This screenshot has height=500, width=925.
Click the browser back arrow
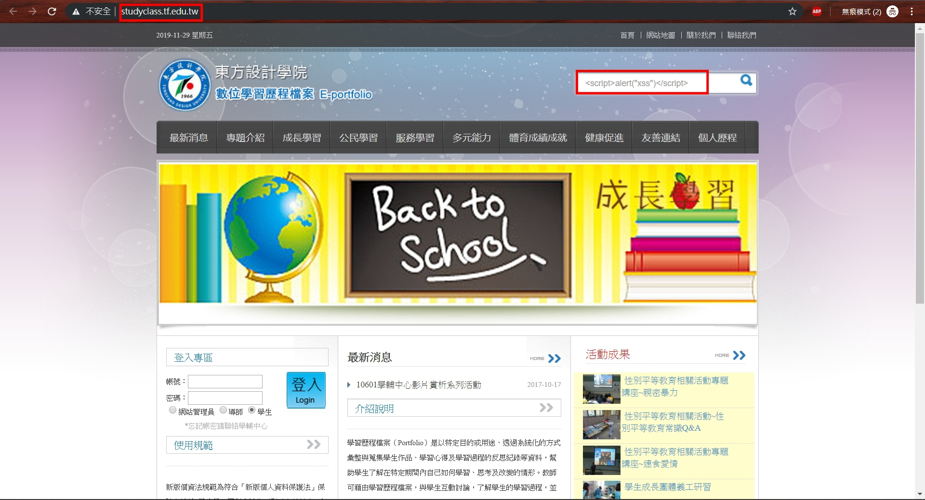(13, 12)
